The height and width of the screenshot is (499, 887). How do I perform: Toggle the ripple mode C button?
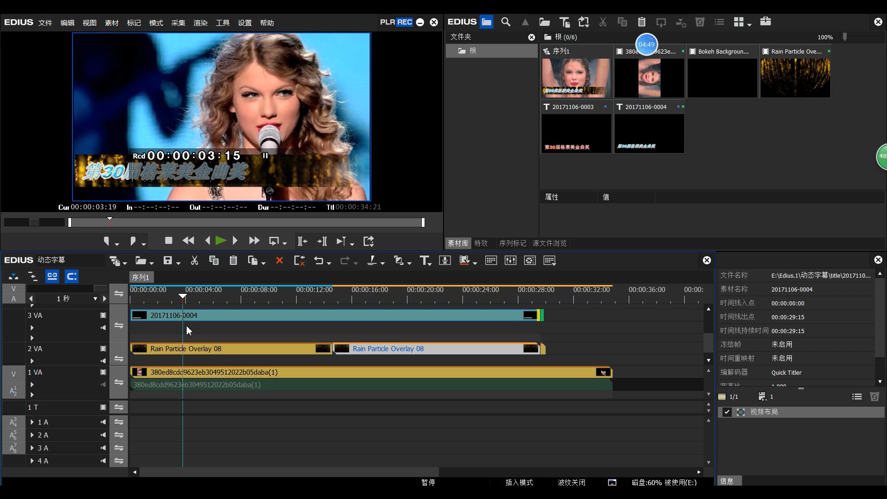click(x=72, y=276)
